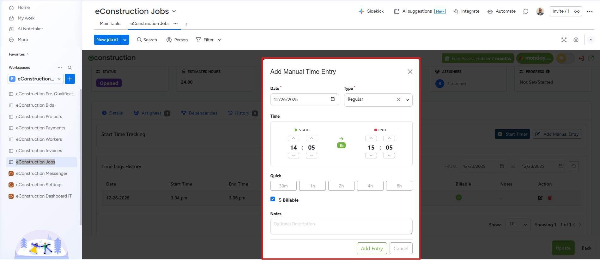Switch to the Main table tab
Screen dimensions: 600x260
point(110,23)
